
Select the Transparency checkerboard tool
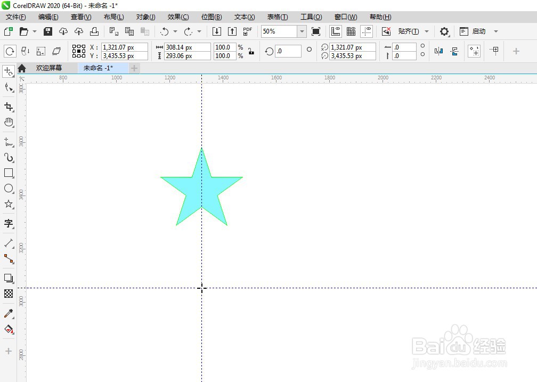pos(9,294)
